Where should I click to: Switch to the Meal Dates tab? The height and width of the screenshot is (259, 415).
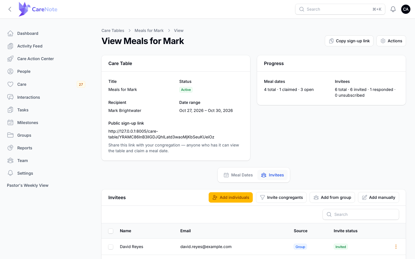point(238,175)
